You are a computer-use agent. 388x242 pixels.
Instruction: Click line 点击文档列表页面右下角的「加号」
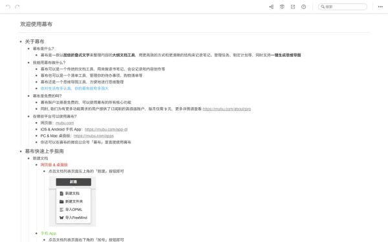[86, 239]
